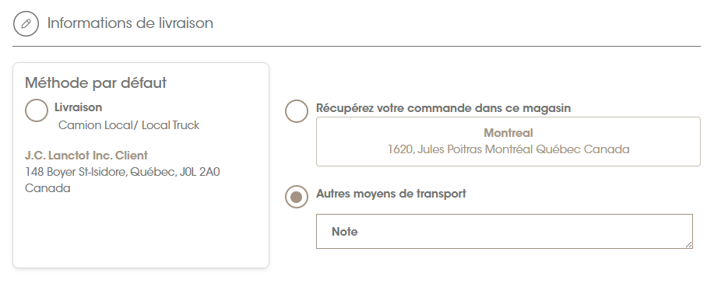Screen dimensions: 714x287
Task: Click the J.C. Lanctot Inc. Client name
Action: [86, 156]
